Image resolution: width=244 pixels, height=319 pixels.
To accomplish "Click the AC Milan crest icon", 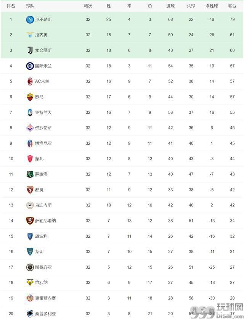I will tap(30, 81).
